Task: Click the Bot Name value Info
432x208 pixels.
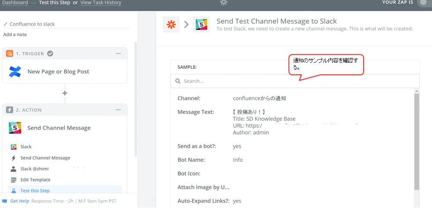Action: point(238,160)
